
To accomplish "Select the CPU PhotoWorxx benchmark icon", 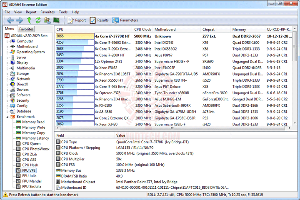I will pyautogui.click(x=18, y=149).
